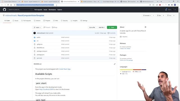The width and height of the screenshot is (180, 101).
Task: Go back in browser history
Action: [2, 5]
